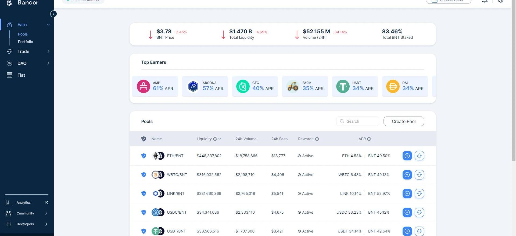Open the settings gear icon
Image resolution: width=516 pixels, height=236 pixels.
coord(501,1)
